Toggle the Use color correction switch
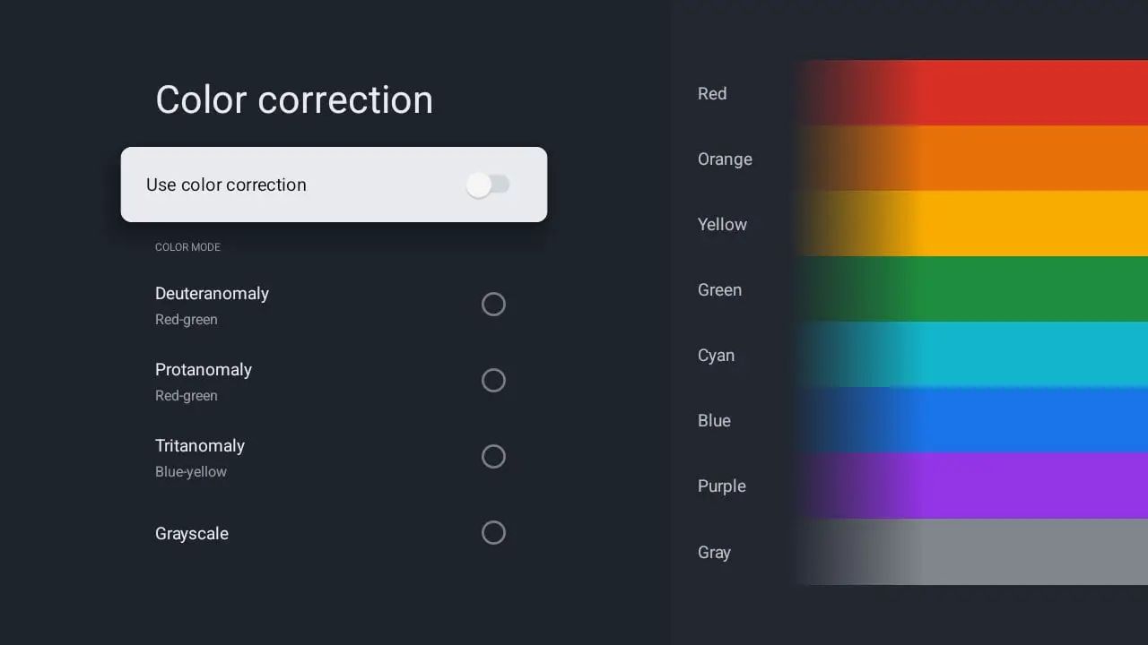The width and height of the screenshot is (1148, 645). pos(488,185)
